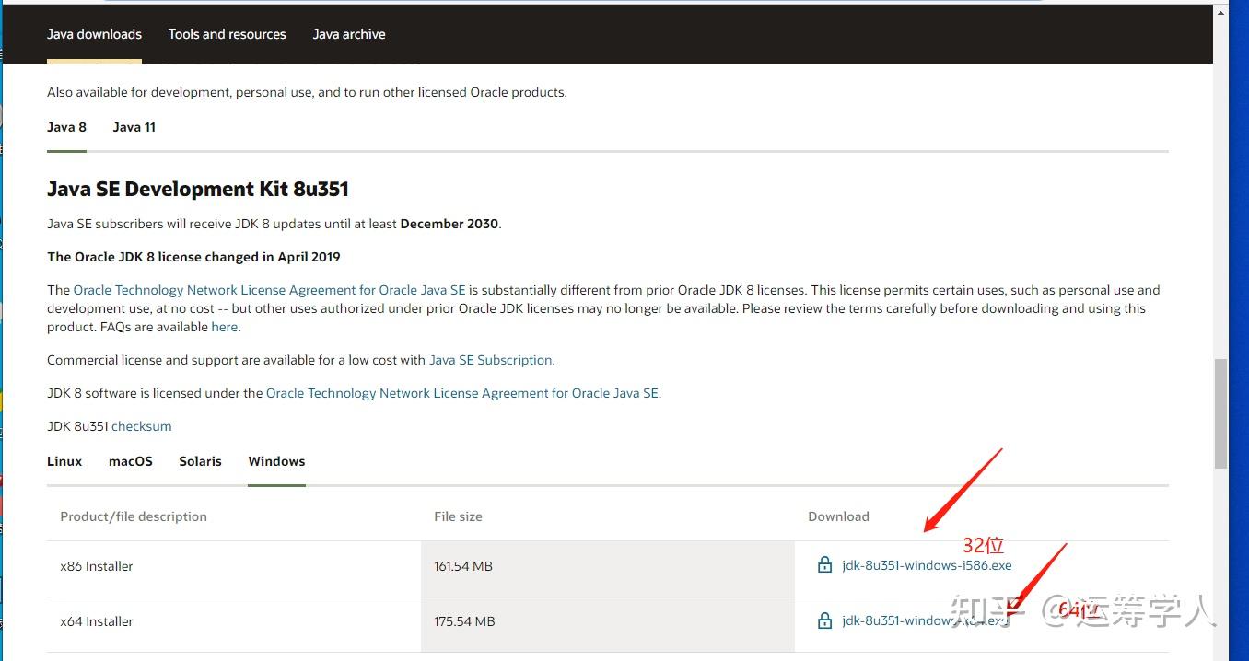Show the Solaris downloads tab
The width and height of the screenshot is (1249, 661).
click(x=200, y=461)
